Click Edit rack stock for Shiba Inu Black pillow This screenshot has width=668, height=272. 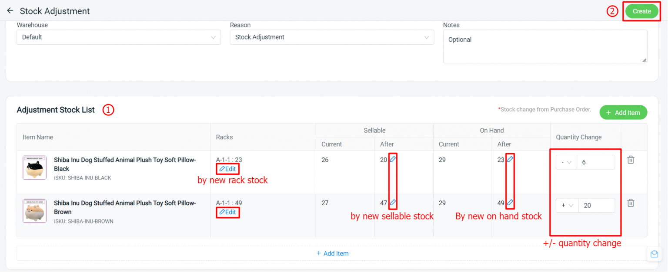click(227, 169)
